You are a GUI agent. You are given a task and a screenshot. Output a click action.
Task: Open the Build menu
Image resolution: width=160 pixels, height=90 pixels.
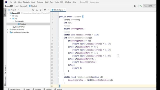(x=46, y=2)
